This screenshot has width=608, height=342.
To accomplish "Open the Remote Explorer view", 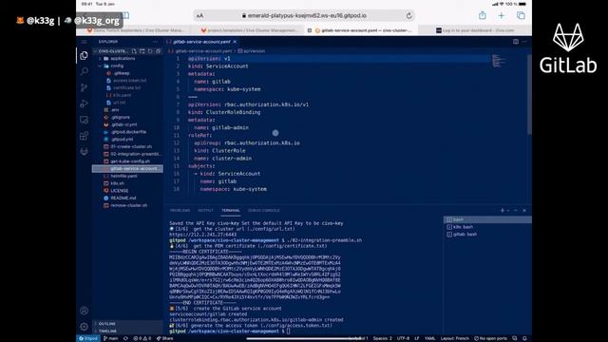I will (84, 120).
